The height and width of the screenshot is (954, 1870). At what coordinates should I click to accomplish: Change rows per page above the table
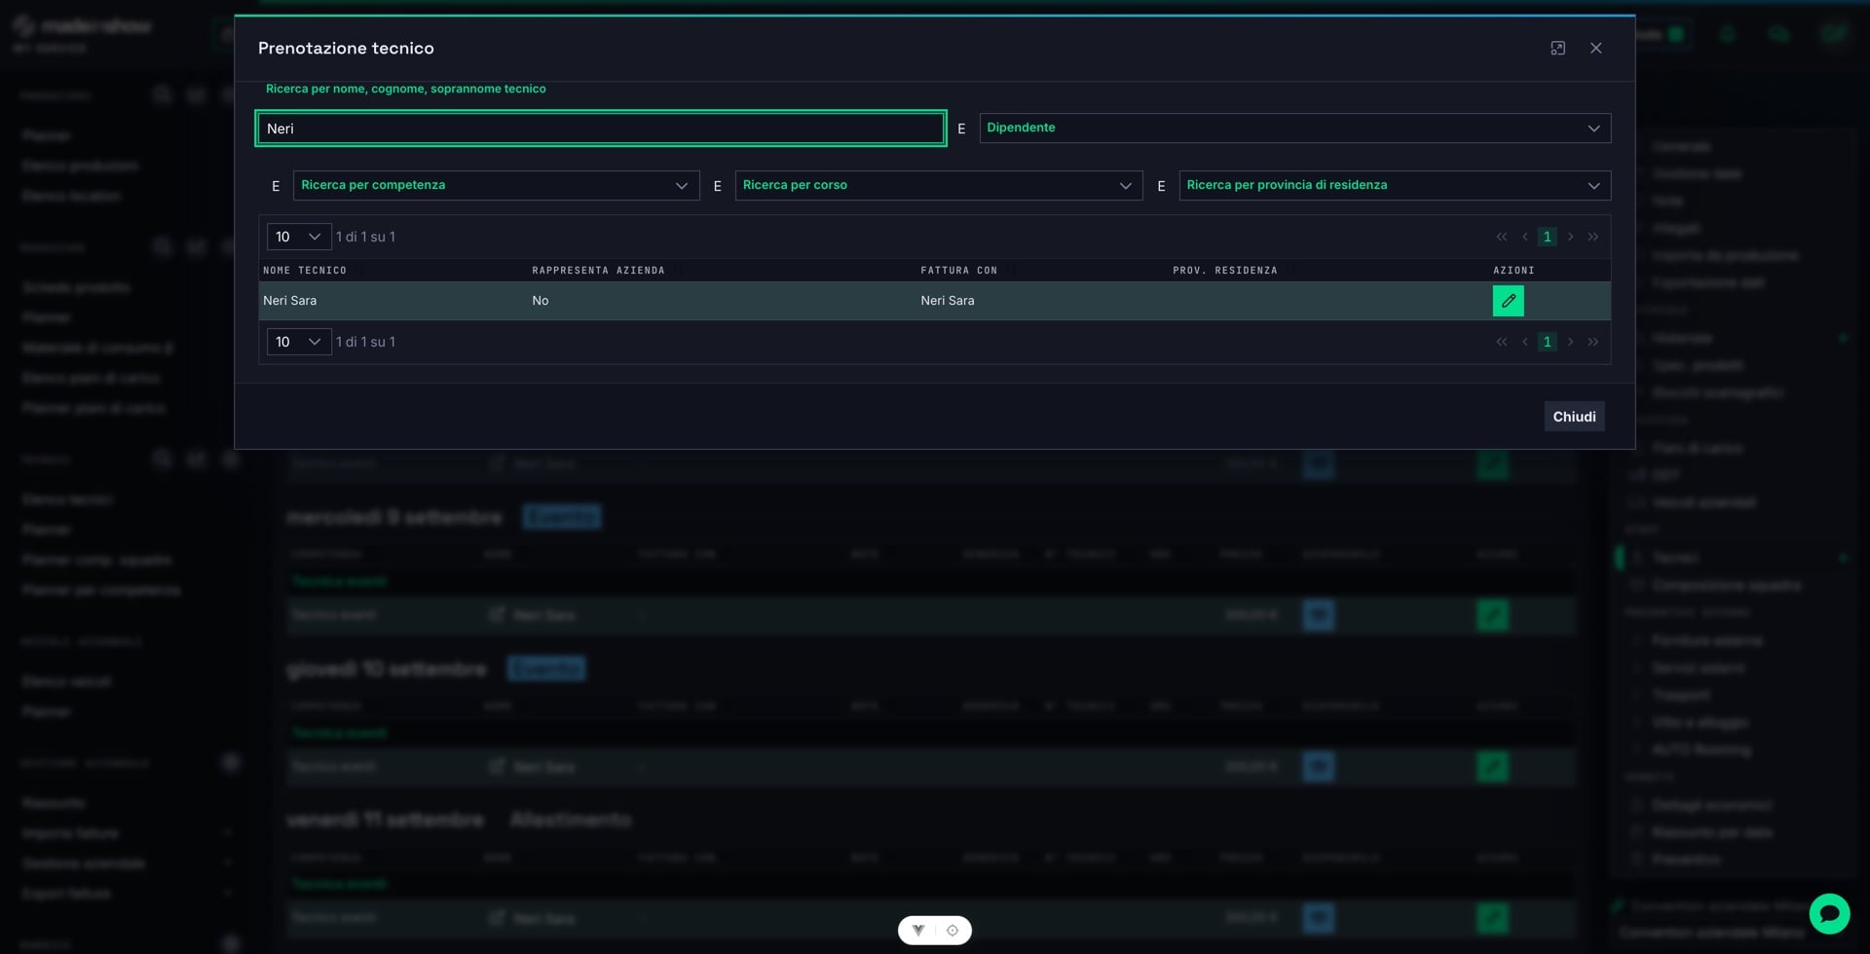click(x=299, y=237)
